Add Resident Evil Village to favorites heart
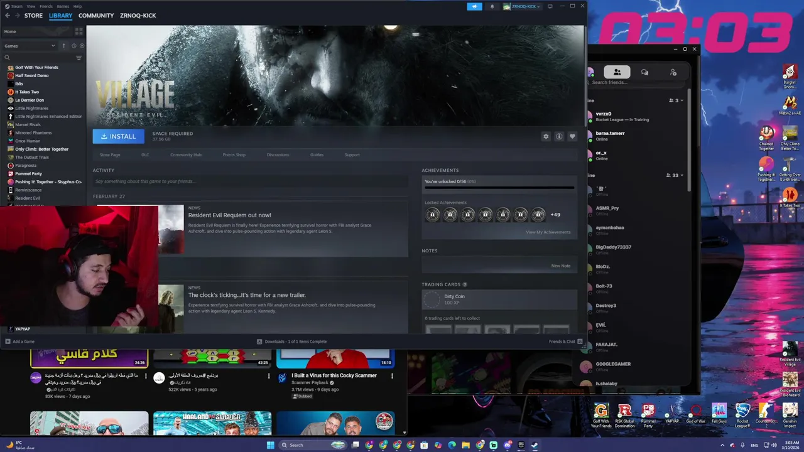The width and height of the screenshot is (804, 452). (572, 136)
